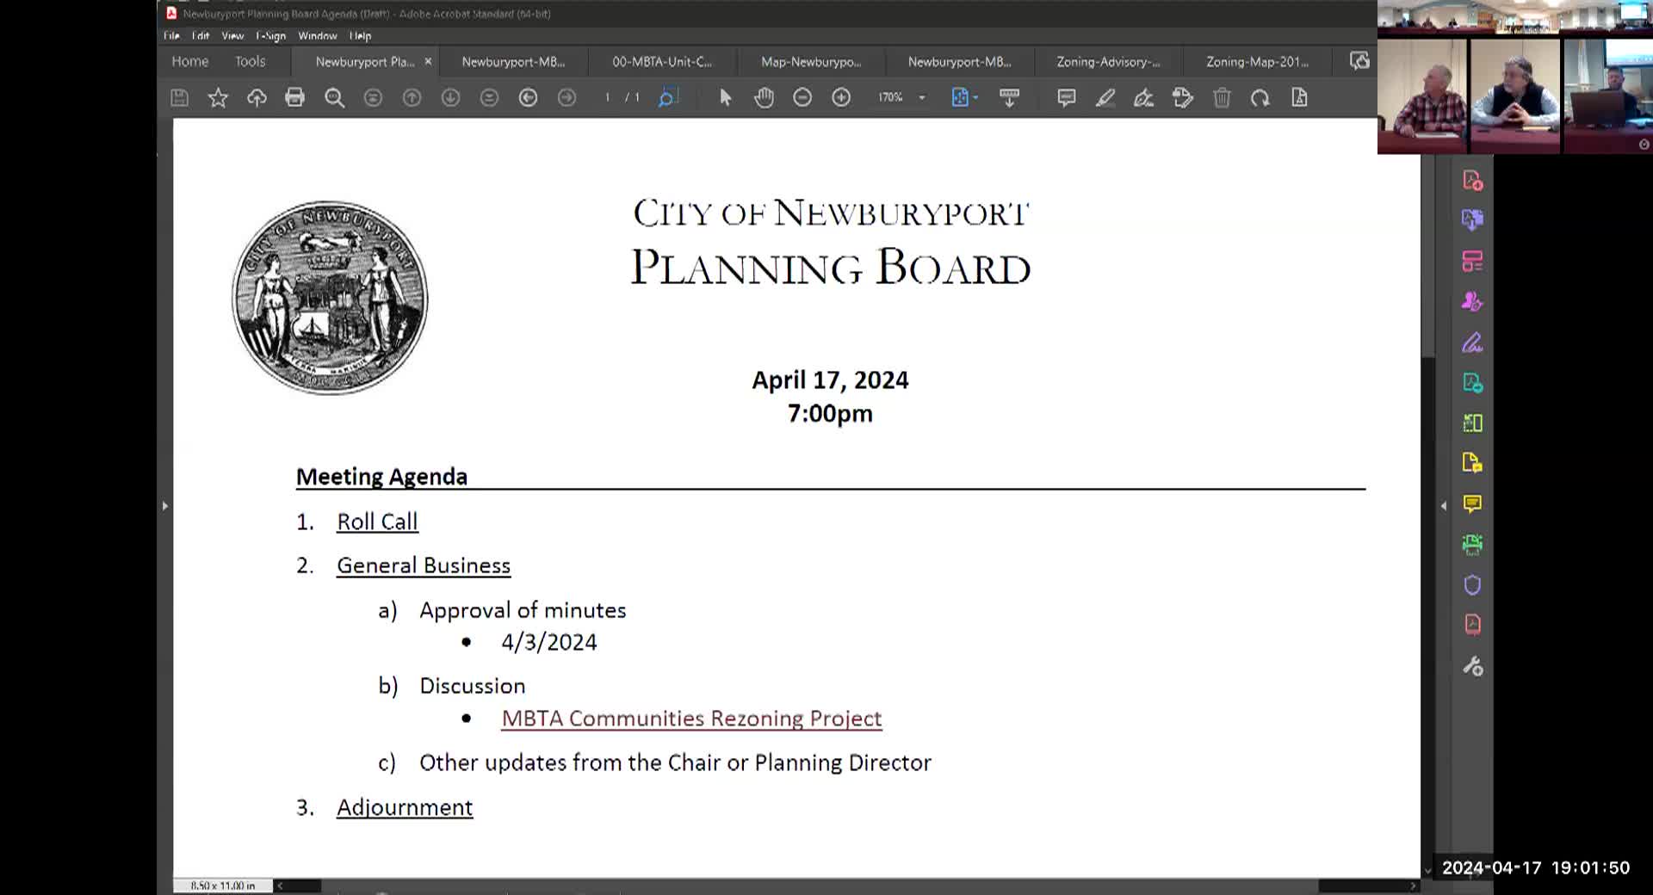Click the General Business agenda link
The image size is (1653, 895).
[424, 565]
